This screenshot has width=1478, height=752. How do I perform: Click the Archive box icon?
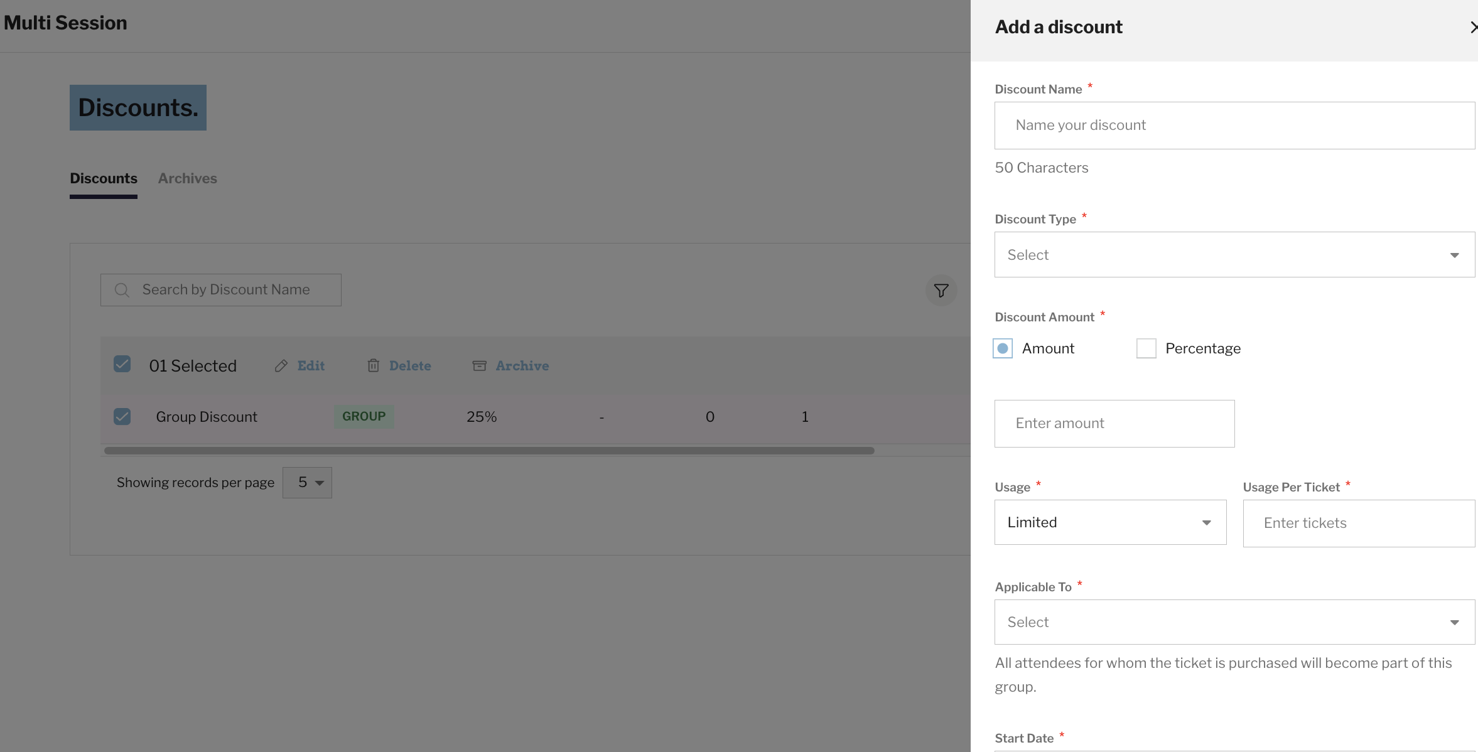pos(479,366)
